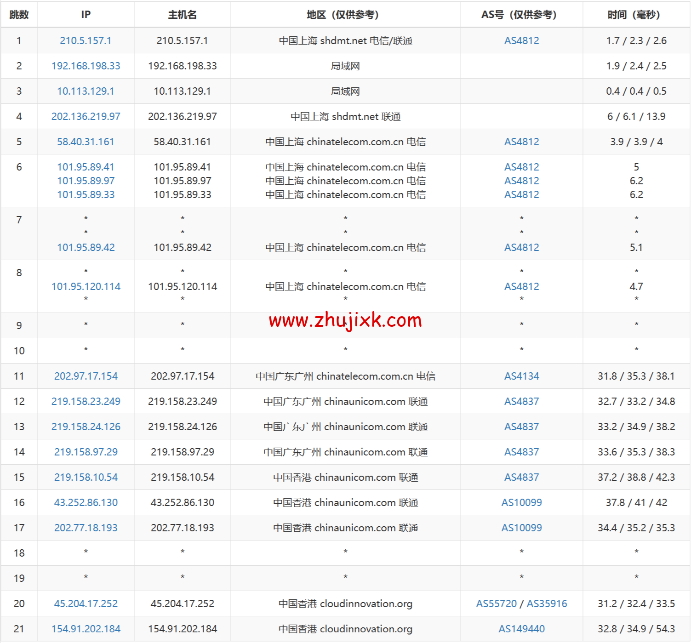Select the AS35916 link on hop 20
The width and height of the screenshot is (691, 643).
[x=547, y=603]
